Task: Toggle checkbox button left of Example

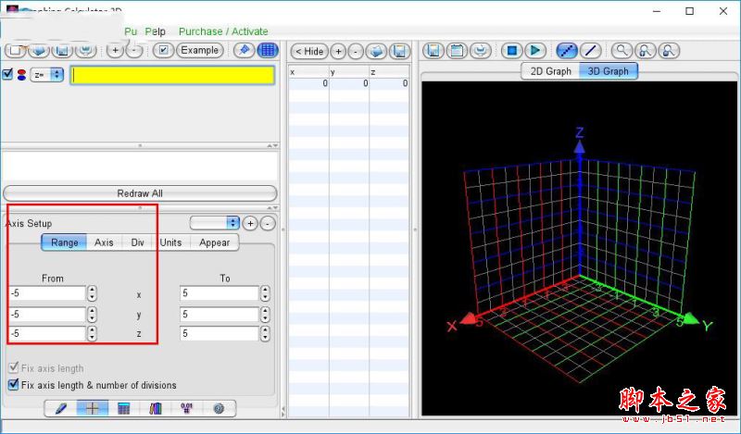Action: coord(163,50)
